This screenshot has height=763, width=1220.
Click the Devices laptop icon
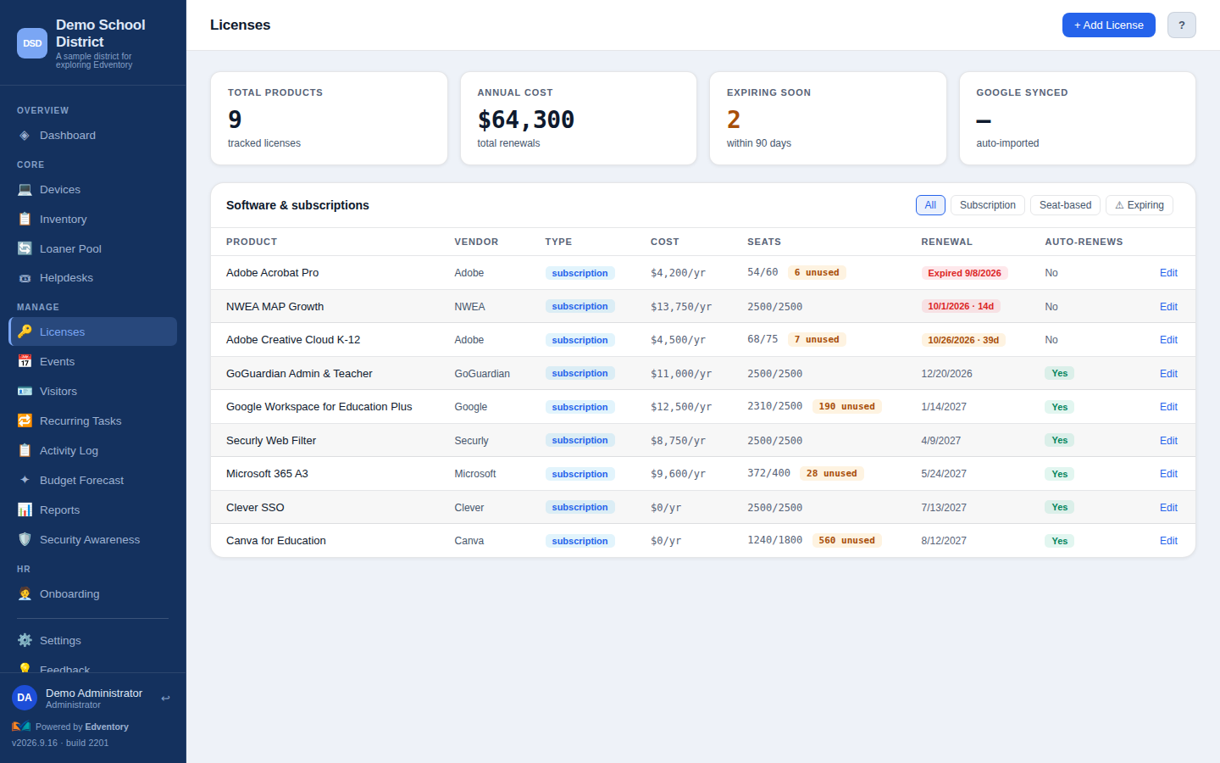25,190
